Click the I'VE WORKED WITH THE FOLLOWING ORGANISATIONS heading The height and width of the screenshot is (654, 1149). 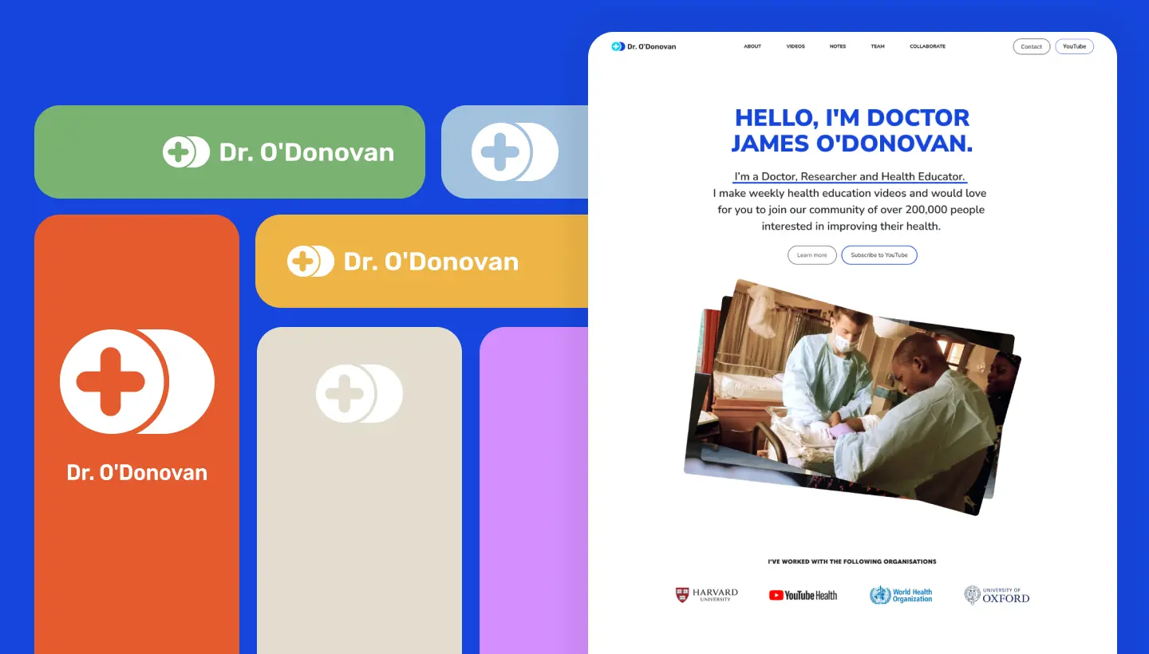pyautogui.click(x=852, y=561)
